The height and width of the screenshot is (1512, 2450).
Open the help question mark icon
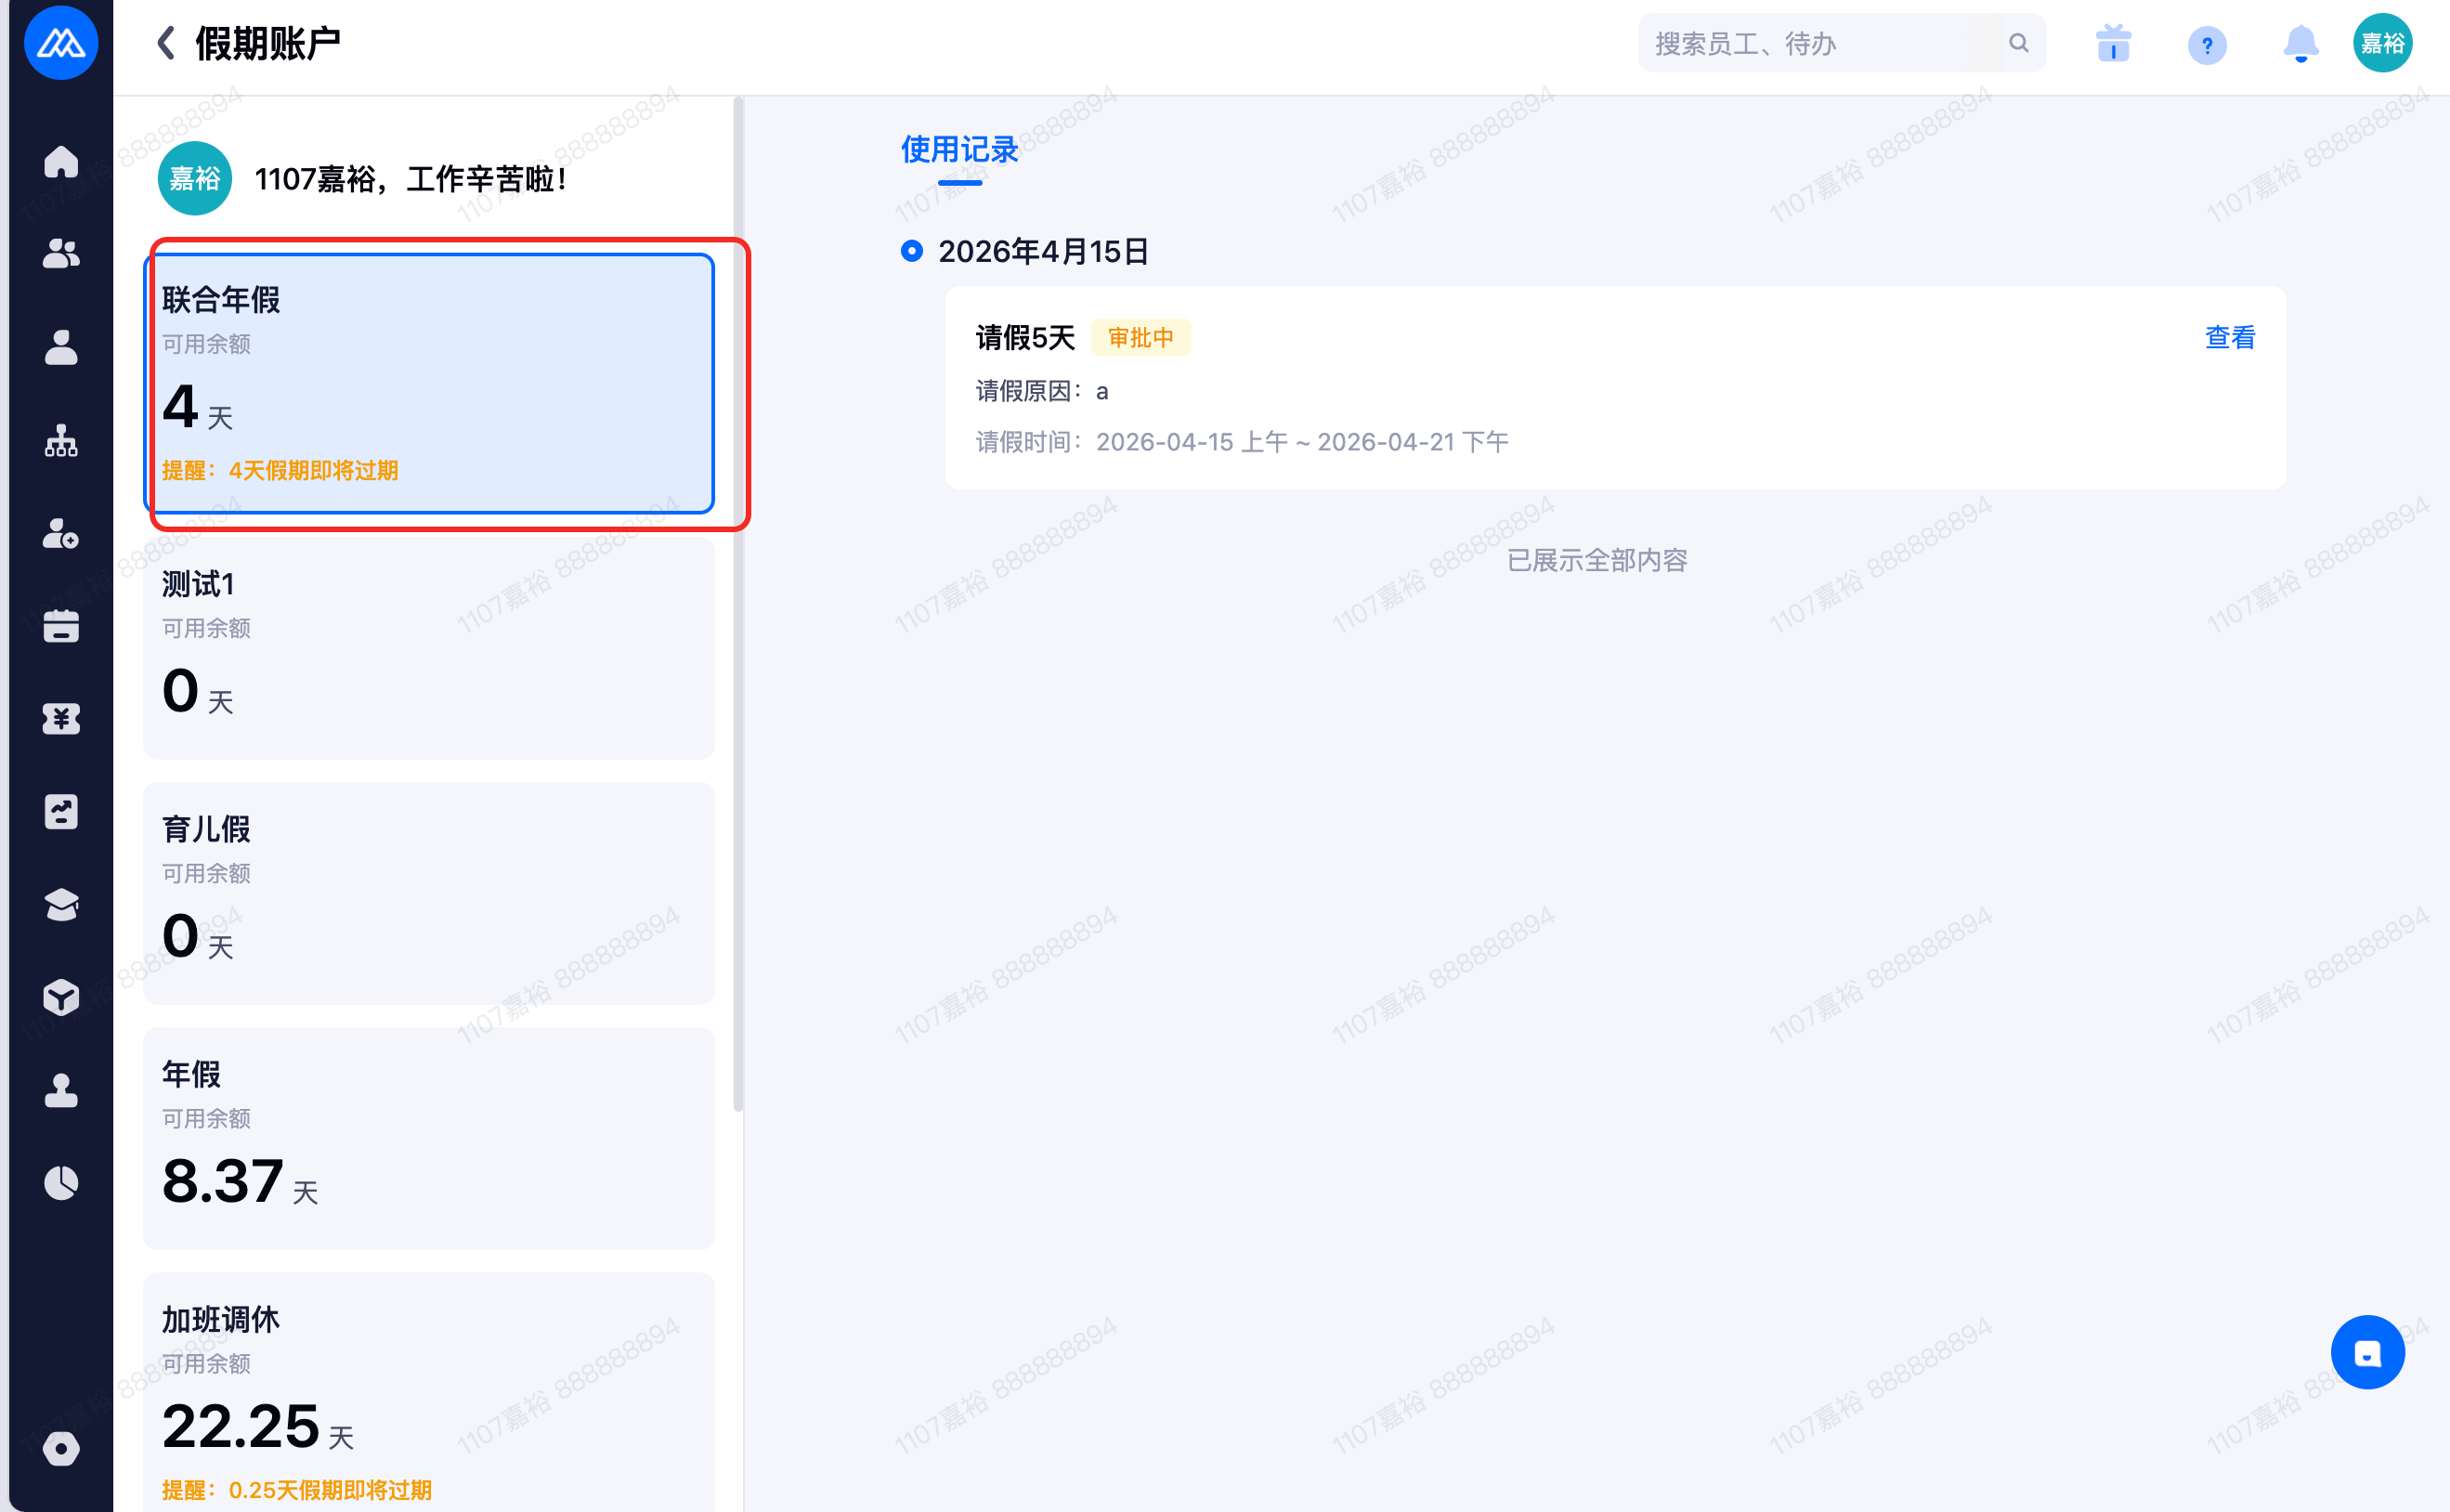[x=2206, y=44]
